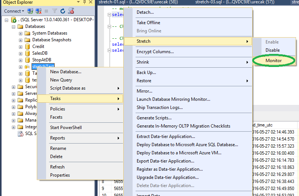Select Back Up... menu item

coord(188,73)
